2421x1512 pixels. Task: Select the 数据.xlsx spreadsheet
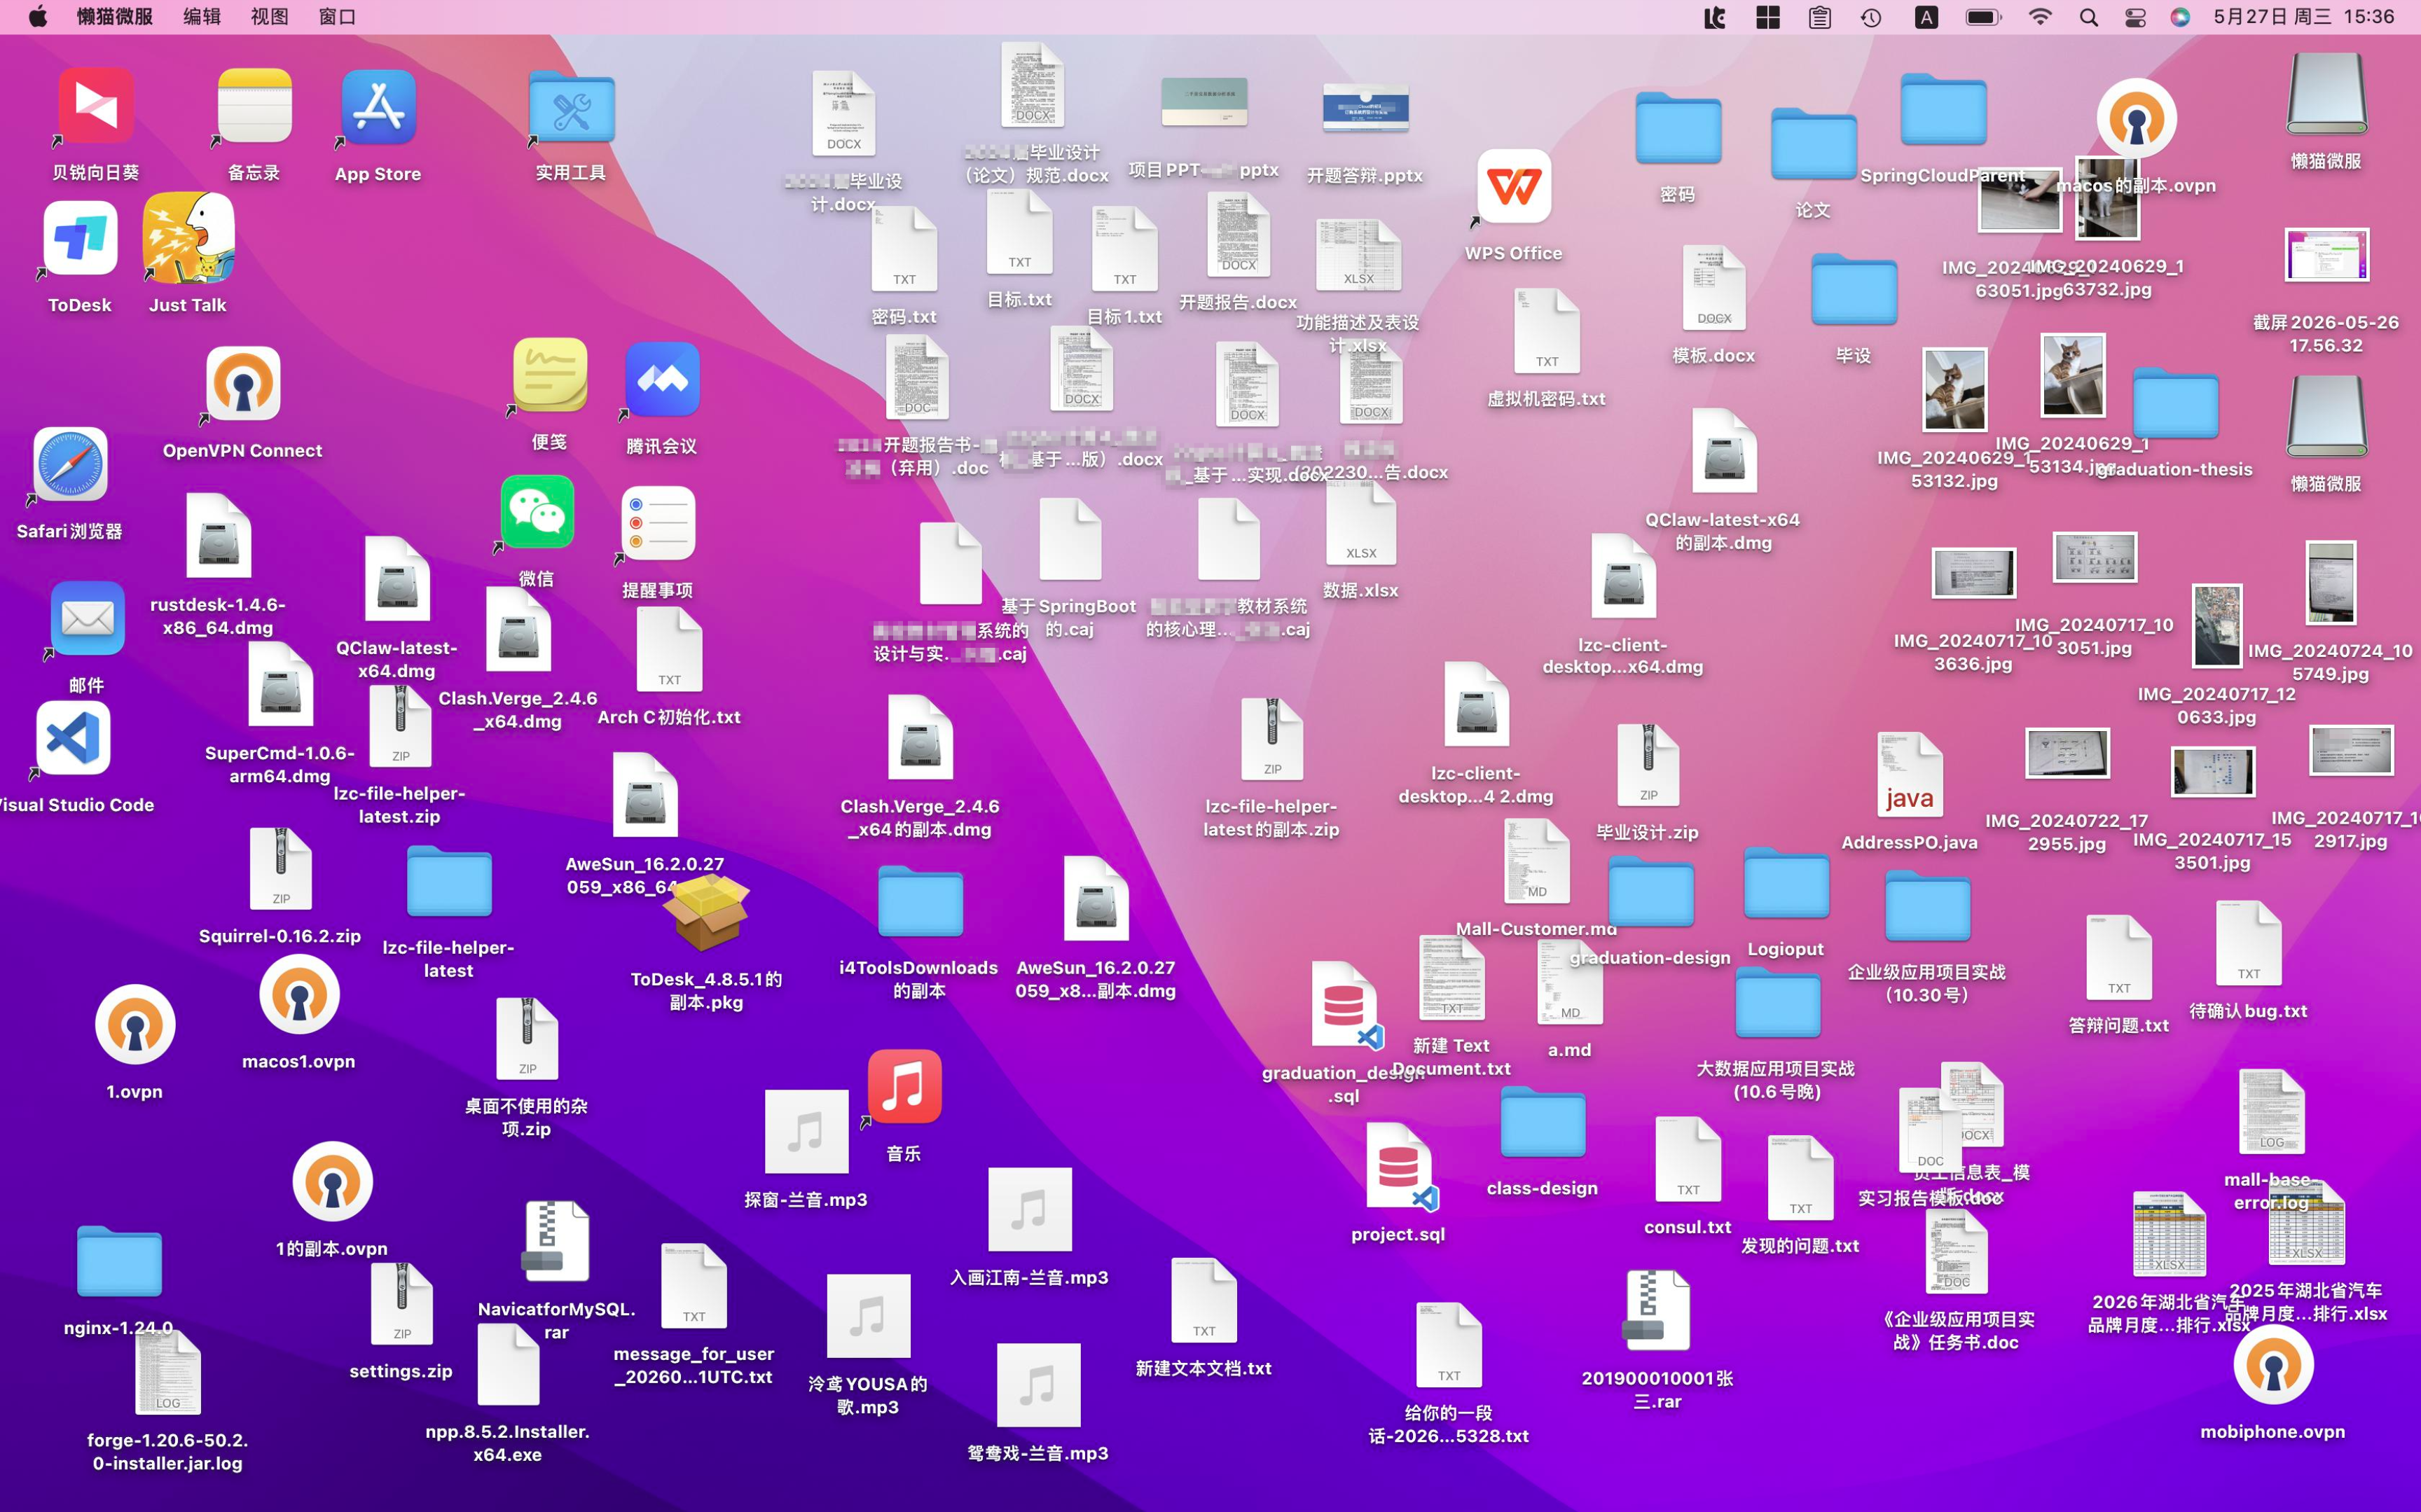[1361, 524]
